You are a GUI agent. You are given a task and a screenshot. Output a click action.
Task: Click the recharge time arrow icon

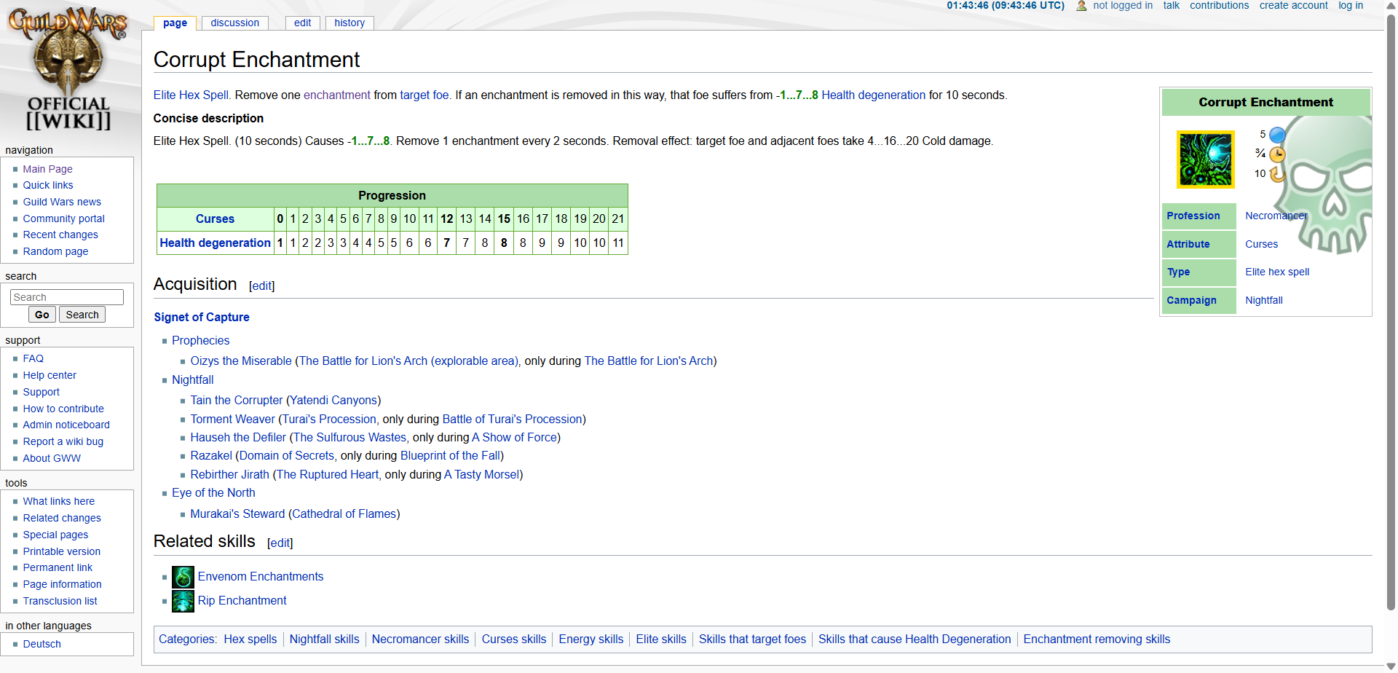pos(1277,174)
